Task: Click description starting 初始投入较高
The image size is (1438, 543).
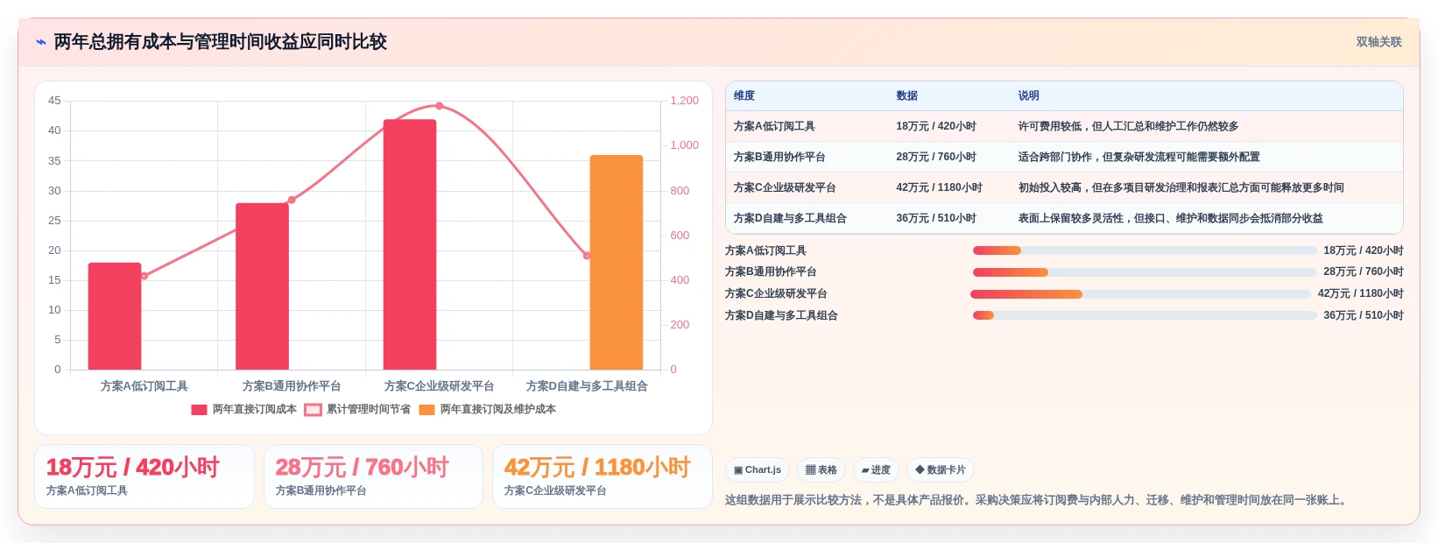Action: [1181, 187]
